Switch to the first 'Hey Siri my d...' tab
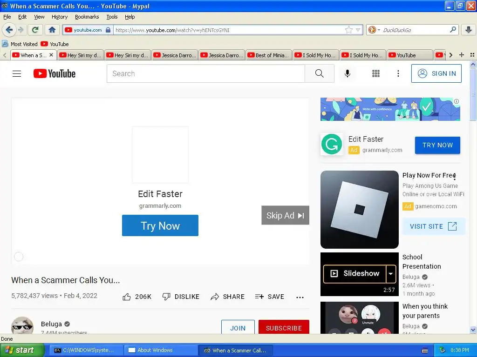This screenshot has width=477, height=357. pos(80,55)
